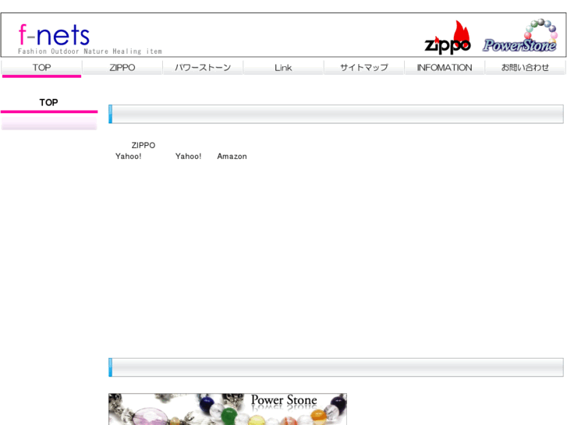Open the サイトマップ navigation tab
The height and width of the screenshot is (425, 567).
pyautogui.click(x=363, y=68)
